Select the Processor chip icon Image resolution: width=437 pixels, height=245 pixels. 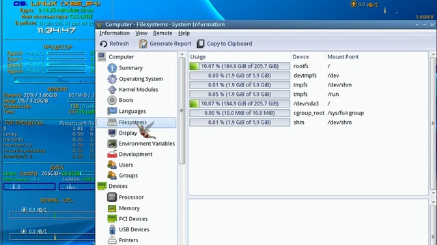click(112, 197)
